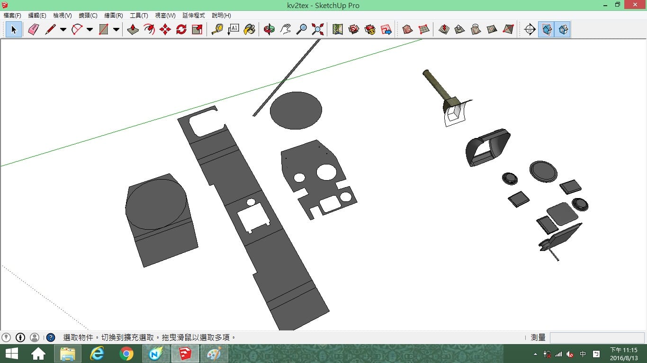Viewport: 647px width, 363px height.
Task: Open the 3D Warehouse get models icon
Action: point(354,30)
